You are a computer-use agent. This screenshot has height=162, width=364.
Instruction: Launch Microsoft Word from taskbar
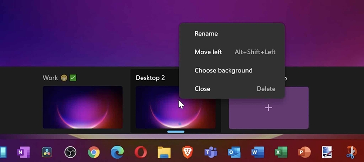coord(258,152)
